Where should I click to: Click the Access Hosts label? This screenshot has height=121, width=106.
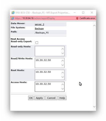click(19, 82)
